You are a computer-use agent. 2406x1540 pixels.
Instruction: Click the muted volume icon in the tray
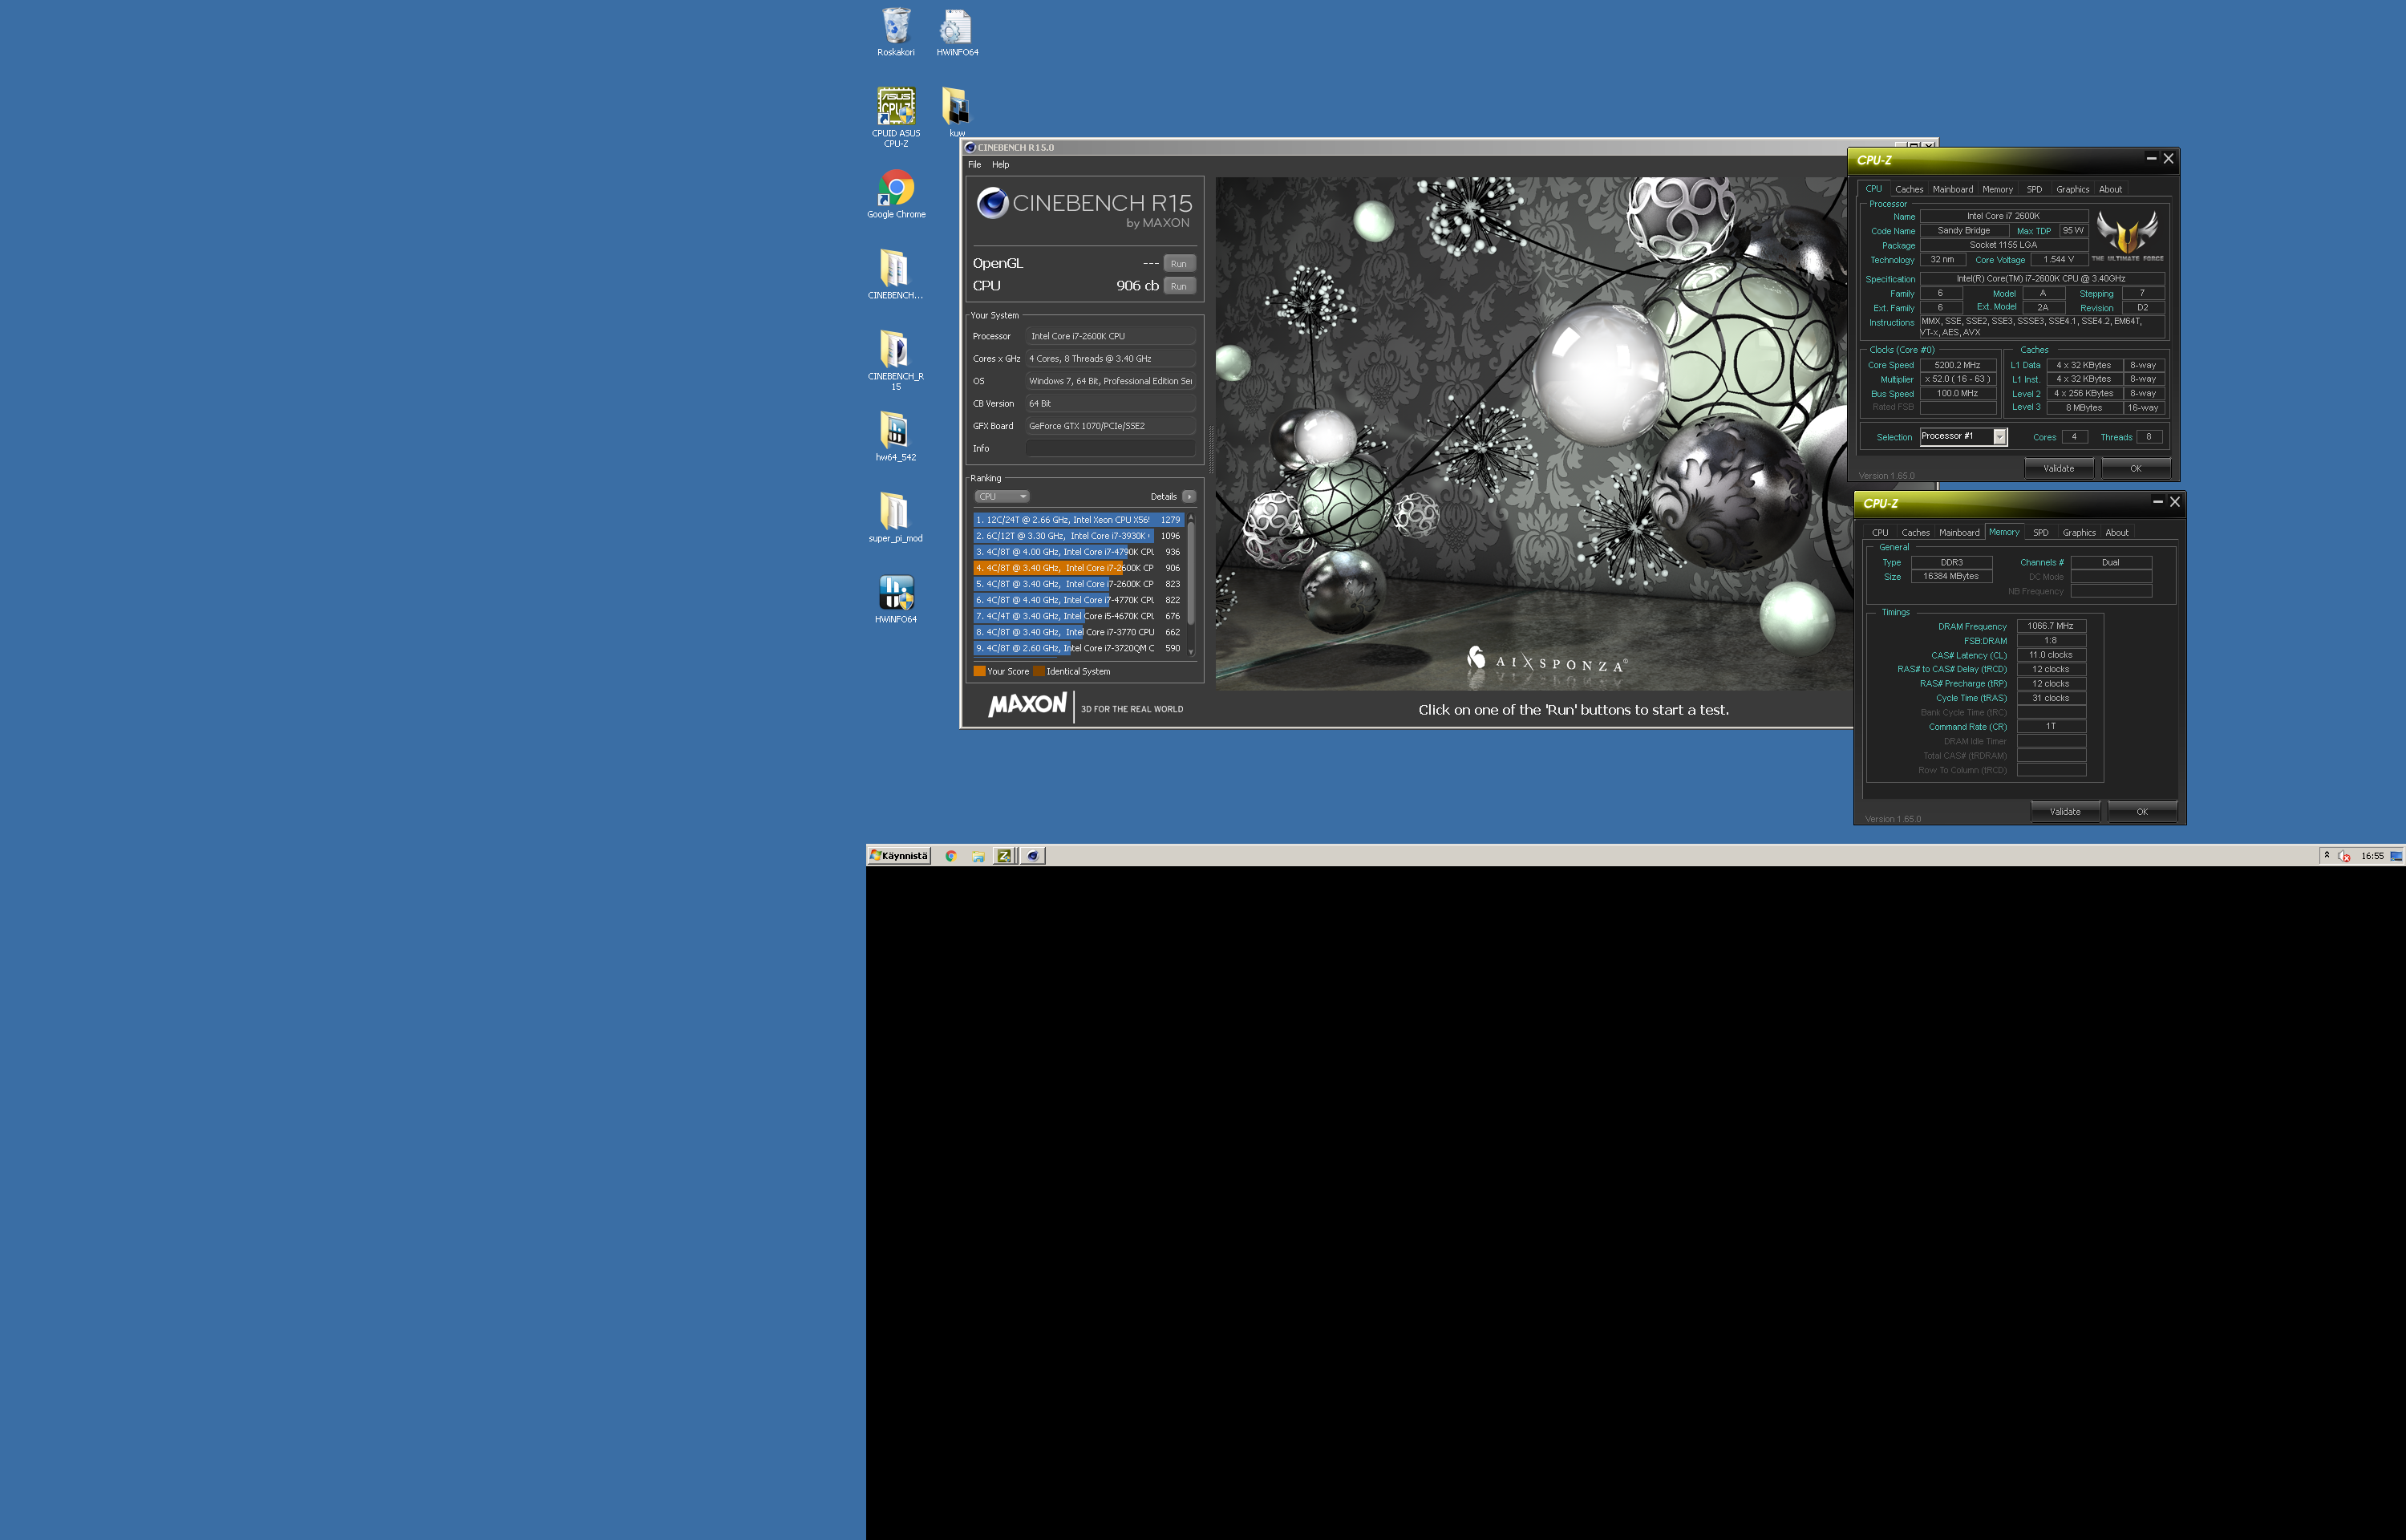point(2344,856)
